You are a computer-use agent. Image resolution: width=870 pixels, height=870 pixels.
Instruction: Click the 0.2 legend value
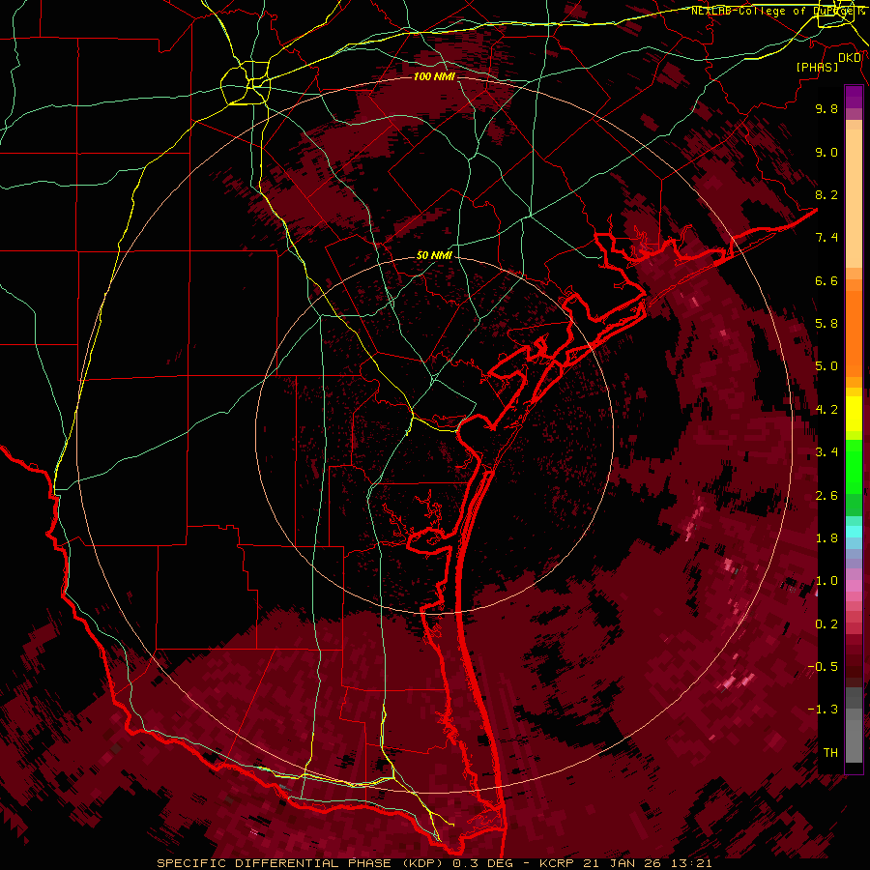[x=826, y=624]
